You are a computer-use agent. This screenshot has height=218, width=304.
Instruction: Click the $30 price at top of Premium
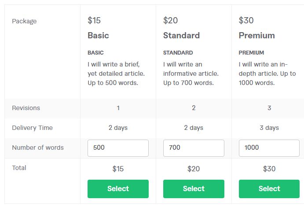[x=246, y=20]
